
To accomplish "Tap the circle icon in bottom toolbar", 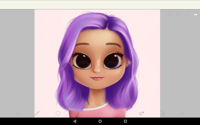I will point(58,113).
